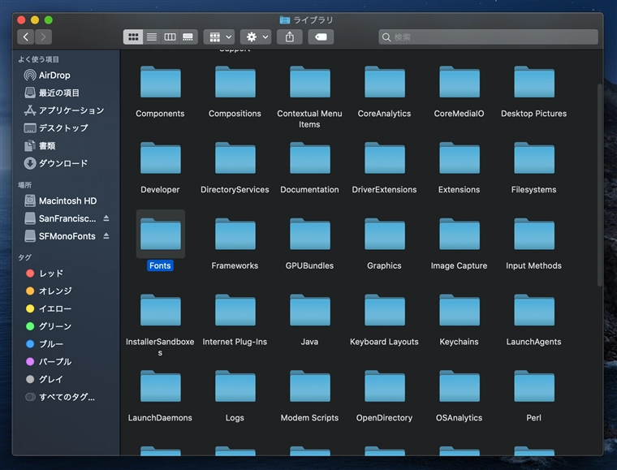617x470 pixels.
Task: Select the Keychains folder
Action: [x=460, y=310]
